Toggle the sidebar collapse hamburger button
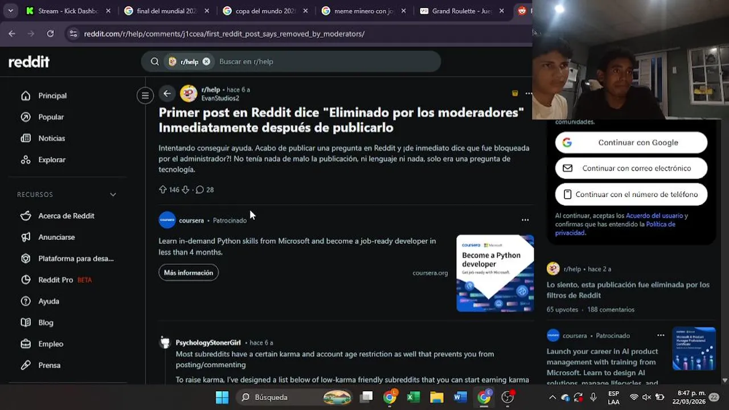729x410 pixels. pos(145,96)
